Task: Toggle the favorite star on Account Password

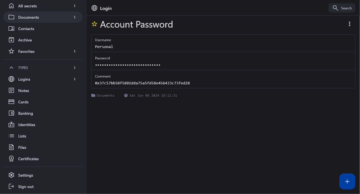Action: tap(94, 24)
